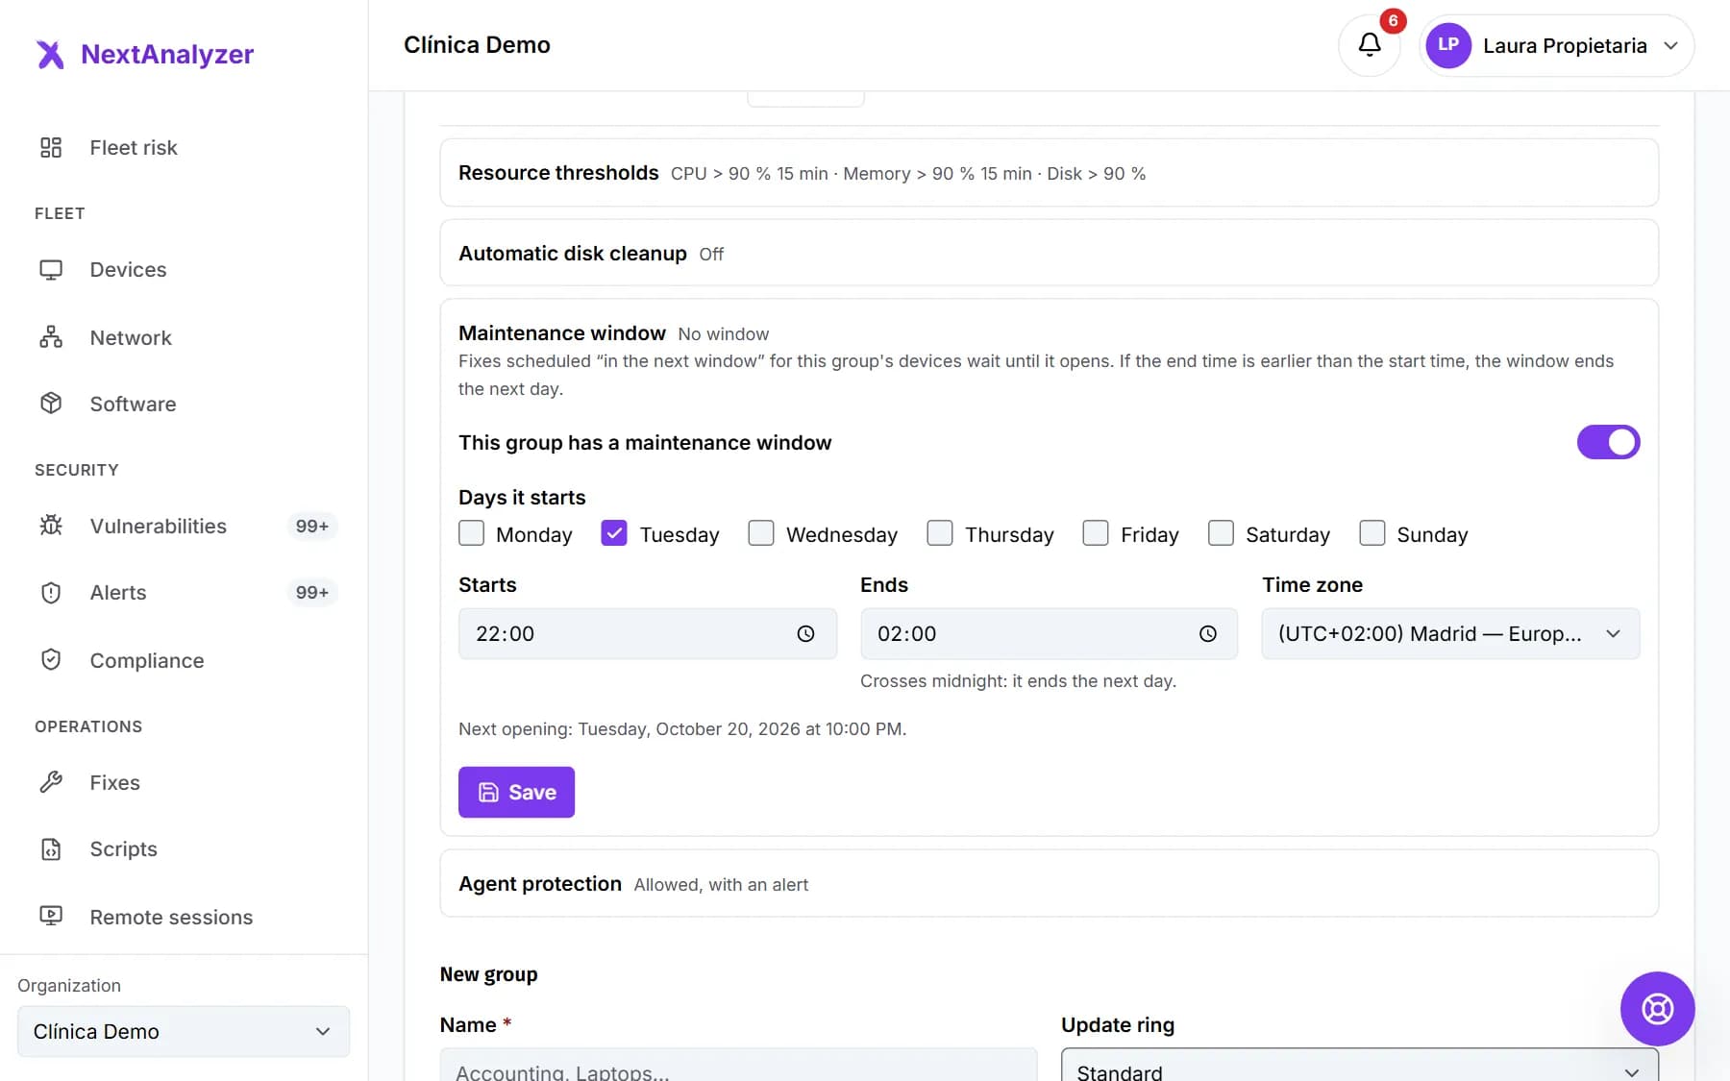1730x1081 pixels.
Task: Save the maintenance window settings
Action: point(516,792)
